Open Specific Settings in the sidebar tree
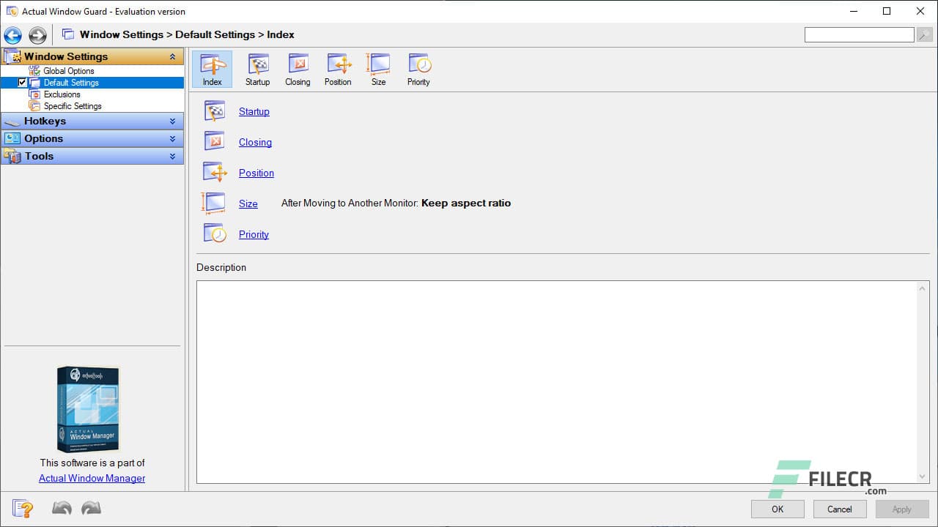This screenshot has width=938, height=527. [x=73, y=106]
